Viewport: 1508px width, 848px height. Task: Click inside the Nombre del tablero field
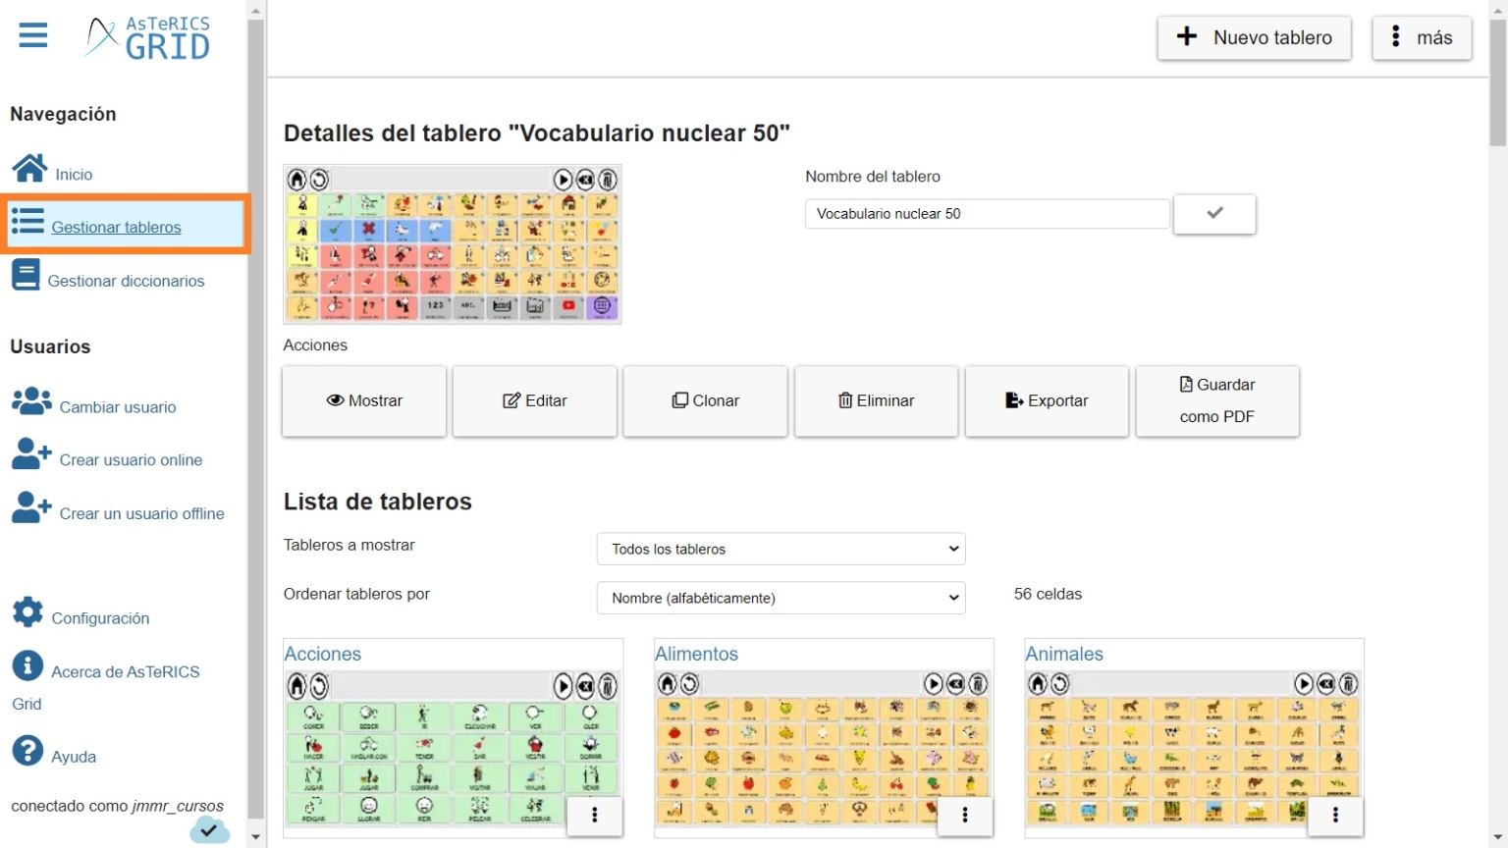point(986,213)
